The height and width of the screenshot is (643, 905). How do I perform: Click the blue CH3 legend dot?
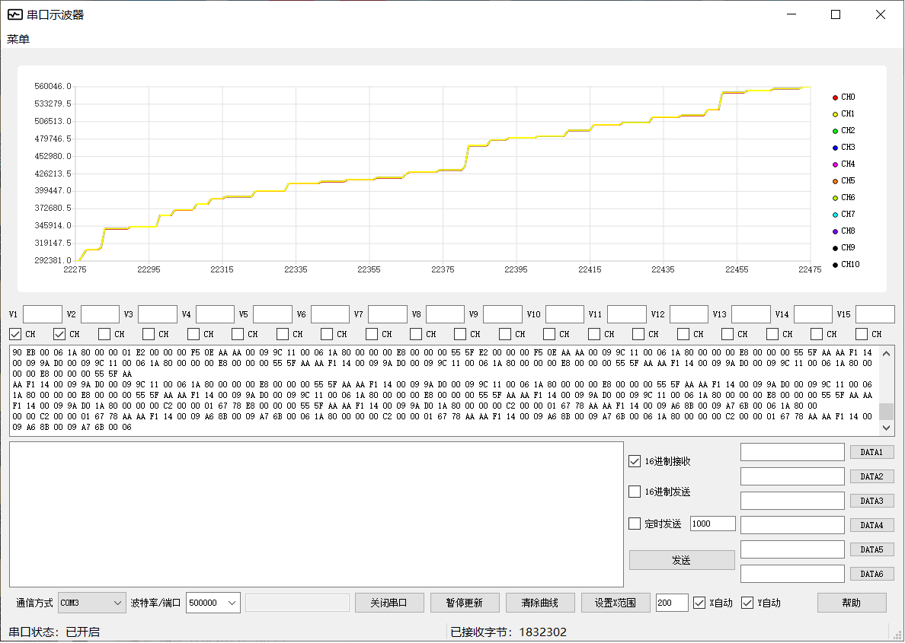(835, 148)
